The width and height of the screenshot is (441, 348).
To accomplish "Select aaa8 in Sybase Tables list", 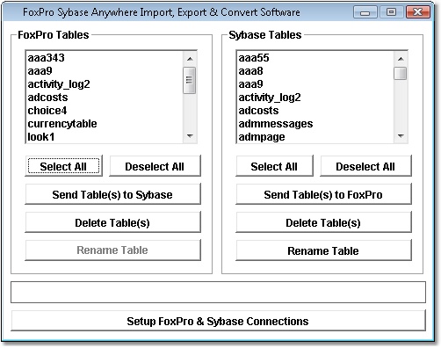I will click(315, 71).
